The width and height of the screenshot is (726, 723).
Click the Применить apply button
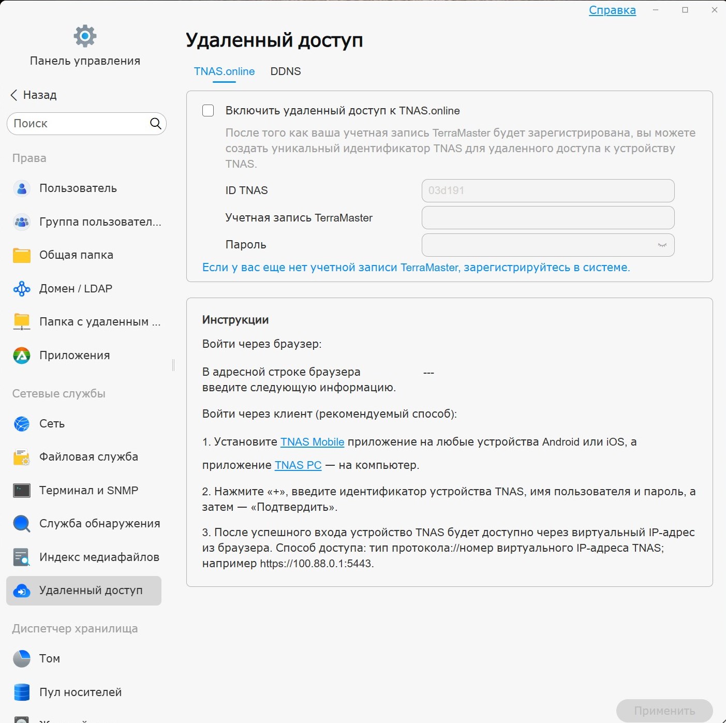[x=664, y=711]
